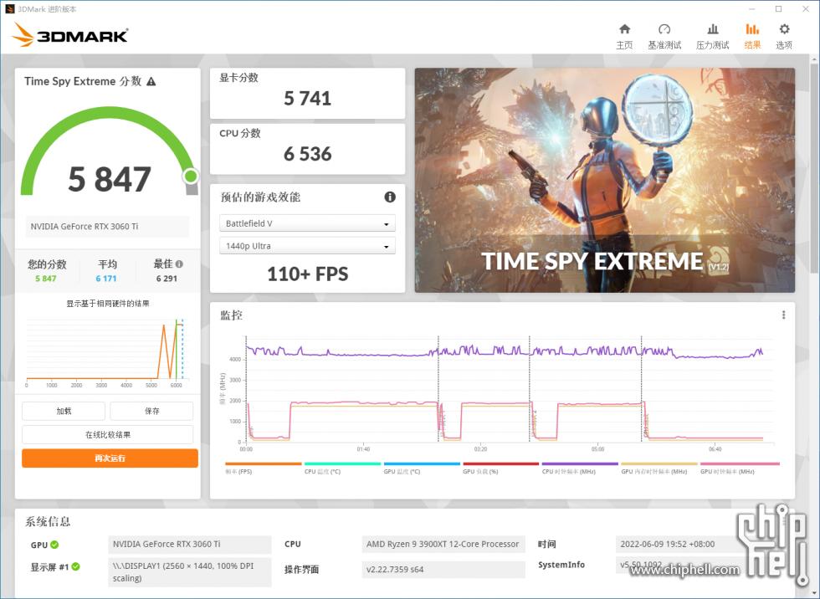The width and height of the screenshot is (820, 599).
Task: Click the 2022-06-09 19:52 time field
Action: tap(679, 544)
